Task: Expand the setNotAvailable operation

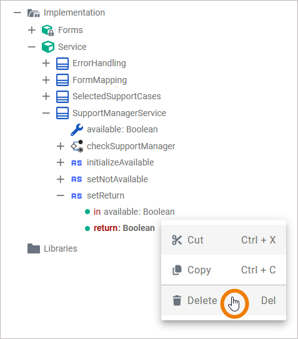Action: (x=61, y=179)
